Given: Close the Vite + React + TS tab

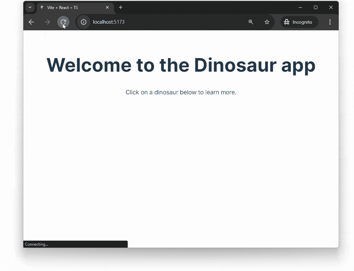Looking at the screenshot, I should 107,7.
